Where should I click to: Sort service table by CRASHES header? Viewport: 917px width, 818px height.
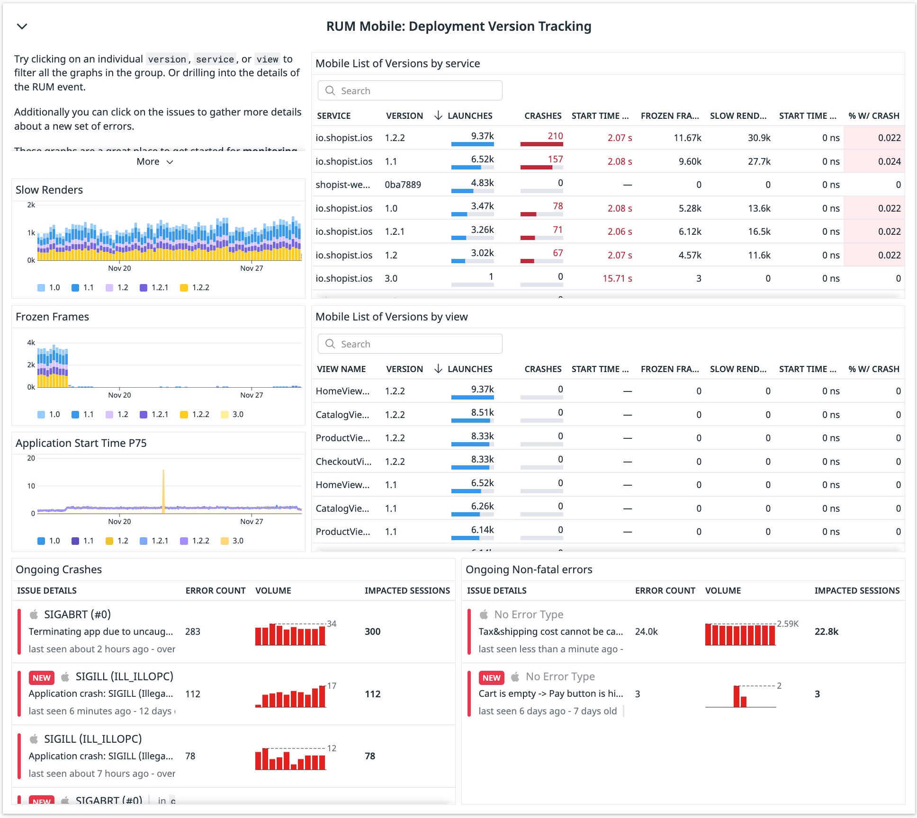[x=543, y=116]
